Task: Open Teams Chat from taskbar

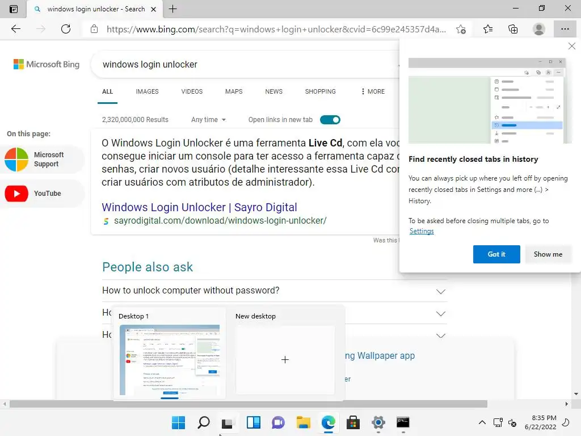Action: (x=278, y=422)
